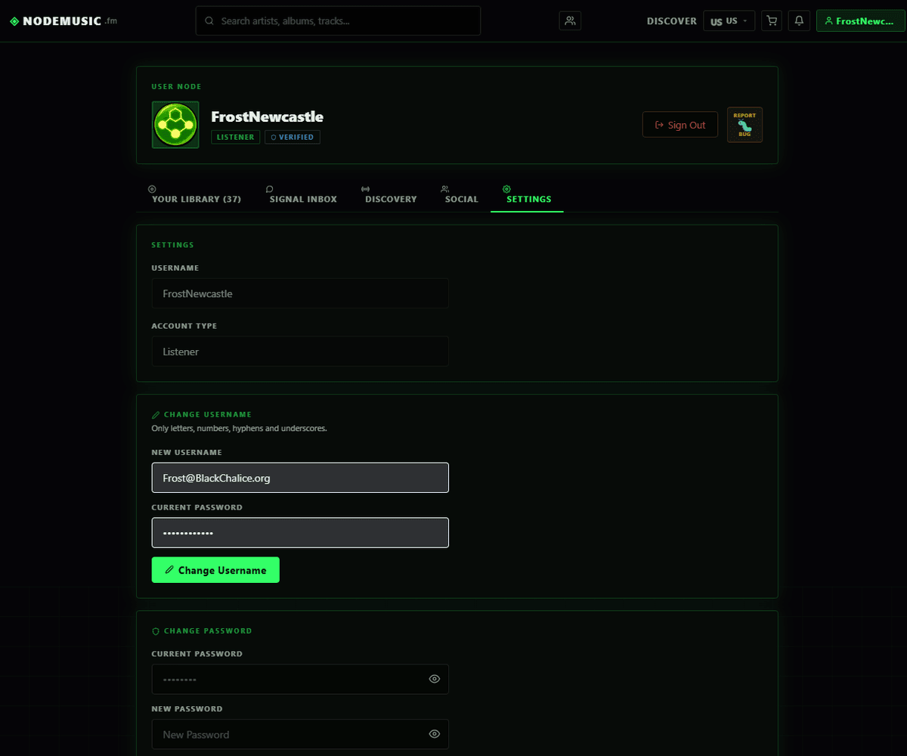Click the Listener badge

coord(236,138)
